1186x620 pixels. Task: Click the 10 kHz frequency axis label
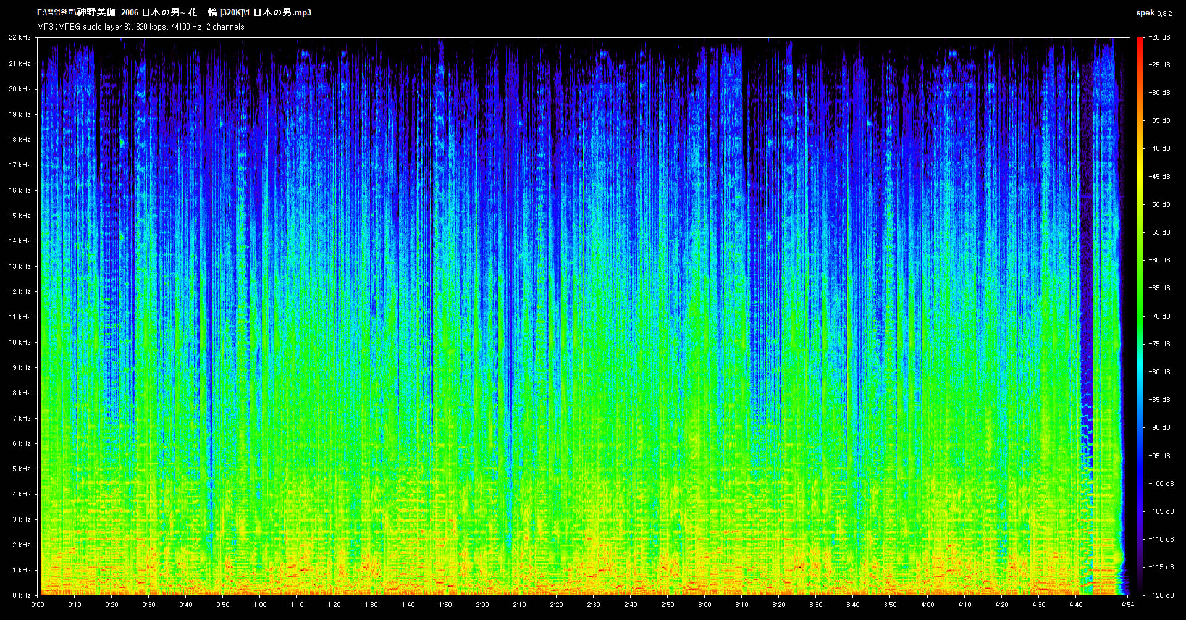[20, 342]
